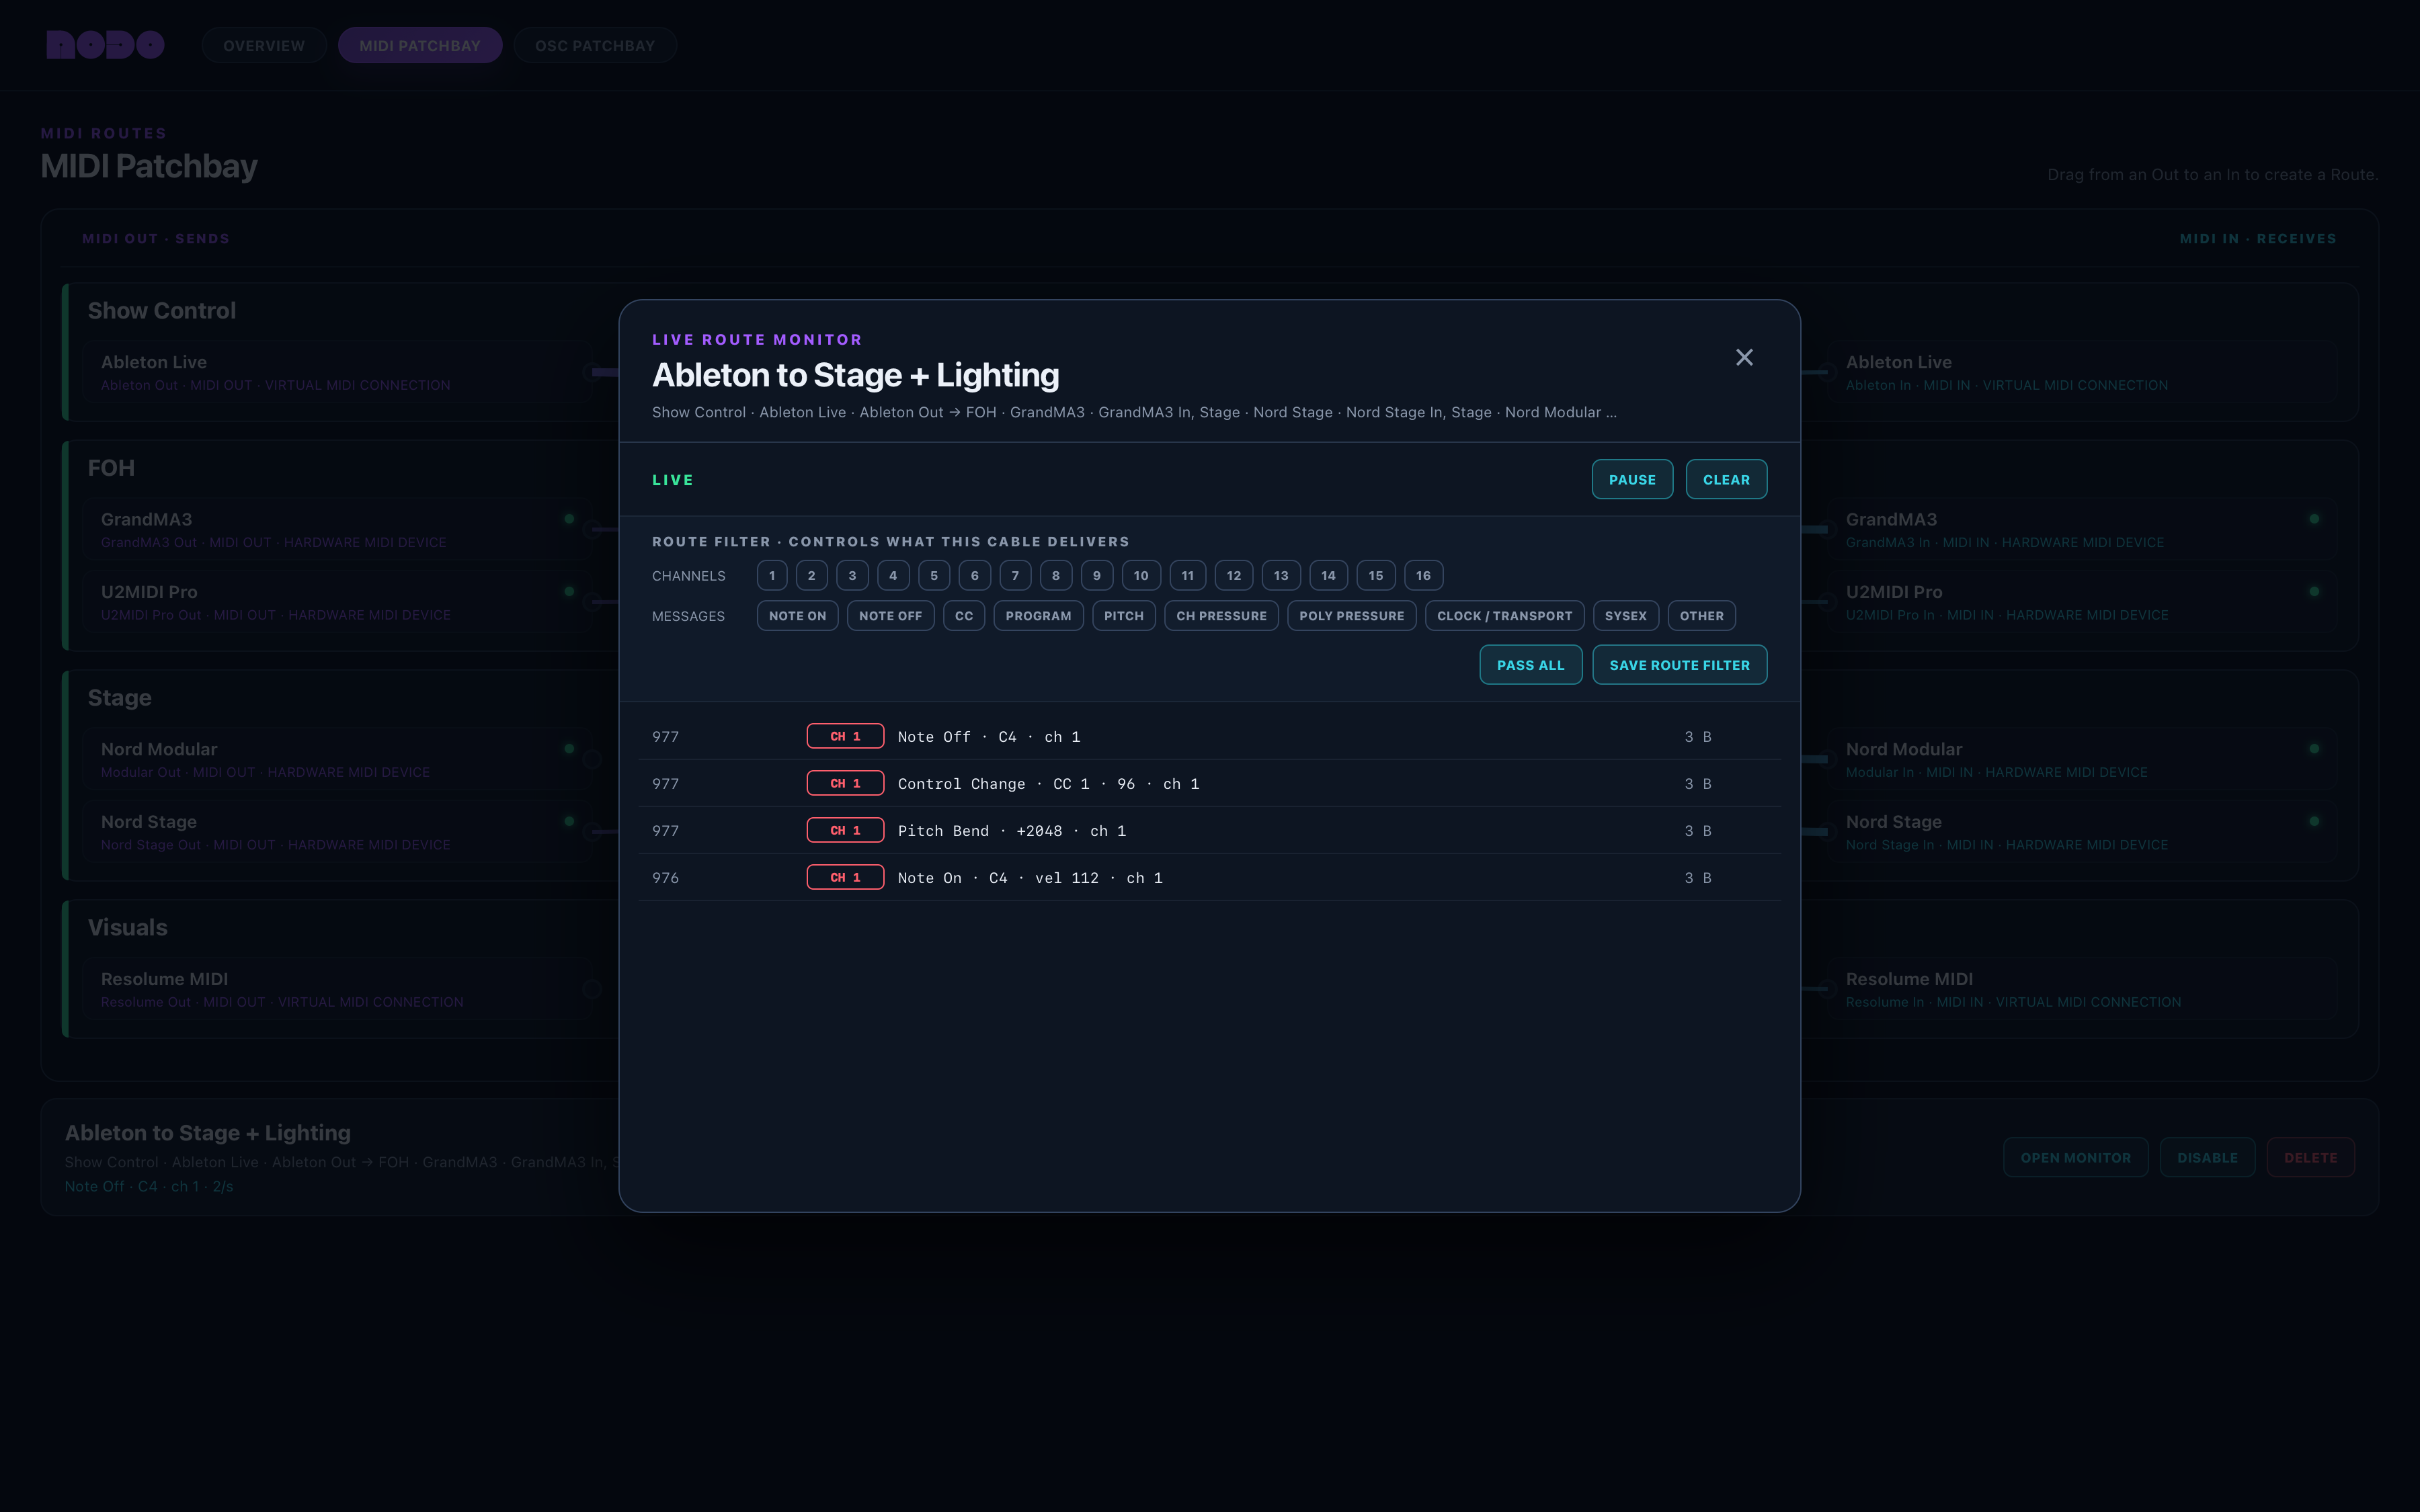Select the Note On C4 vel 112 row
This screenshot has width=2420, height=1512.
tap(1209, 877)
